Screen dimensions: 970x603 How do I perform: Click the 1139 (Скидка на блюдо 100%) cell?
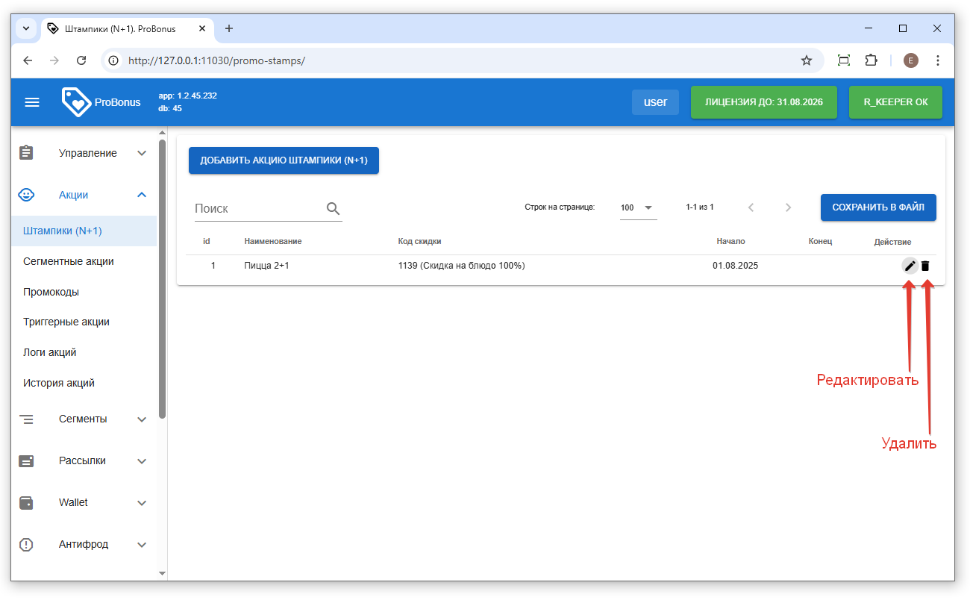pos(462,266)
